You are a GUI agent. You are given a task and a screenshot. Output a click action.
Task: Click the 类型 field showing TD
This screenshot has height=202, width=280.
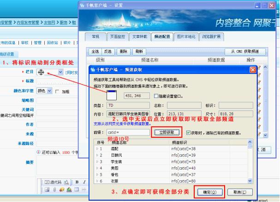[x=128, y=105]
